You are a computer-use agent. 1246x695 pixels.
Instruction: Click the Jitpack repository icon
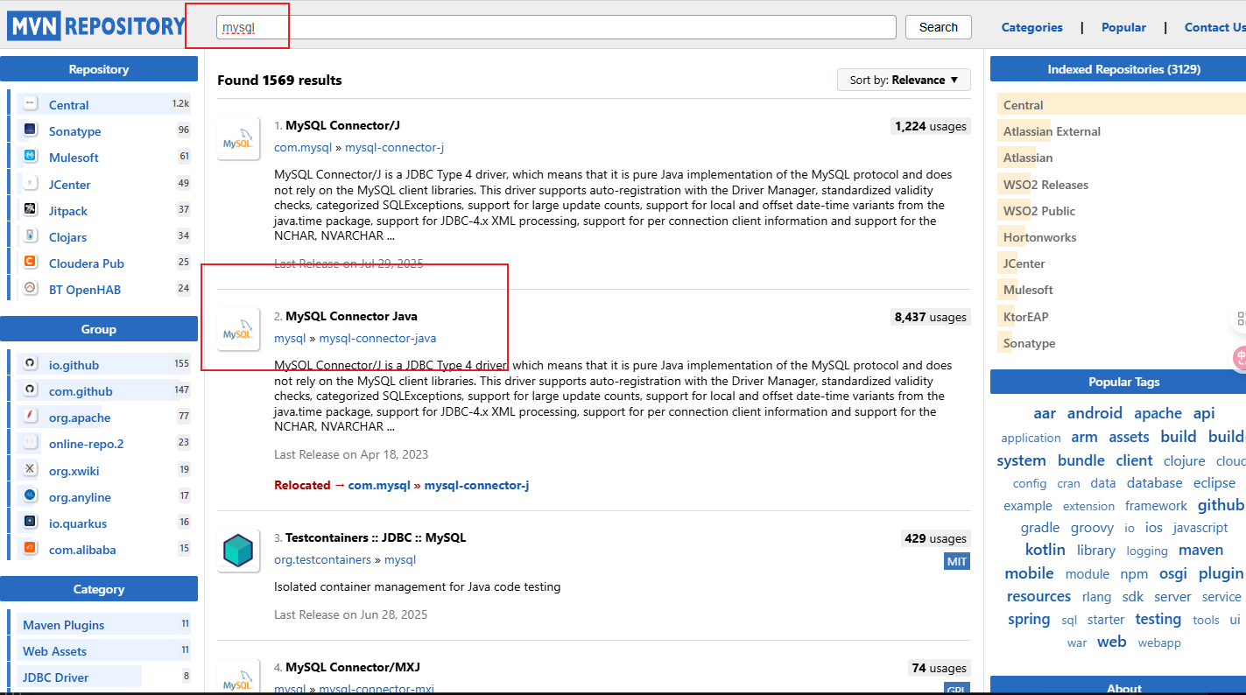(30, 210)
